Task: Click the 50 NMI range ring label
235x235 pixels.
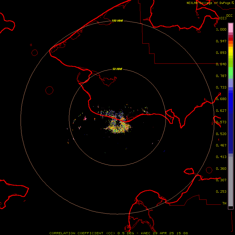Action: [117, 69]
